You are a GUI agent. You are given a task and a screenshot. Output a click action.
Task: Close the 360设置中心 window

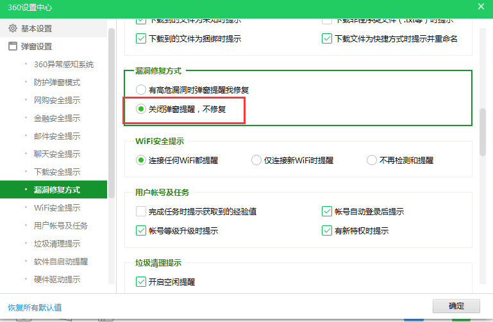click(481, 6)
